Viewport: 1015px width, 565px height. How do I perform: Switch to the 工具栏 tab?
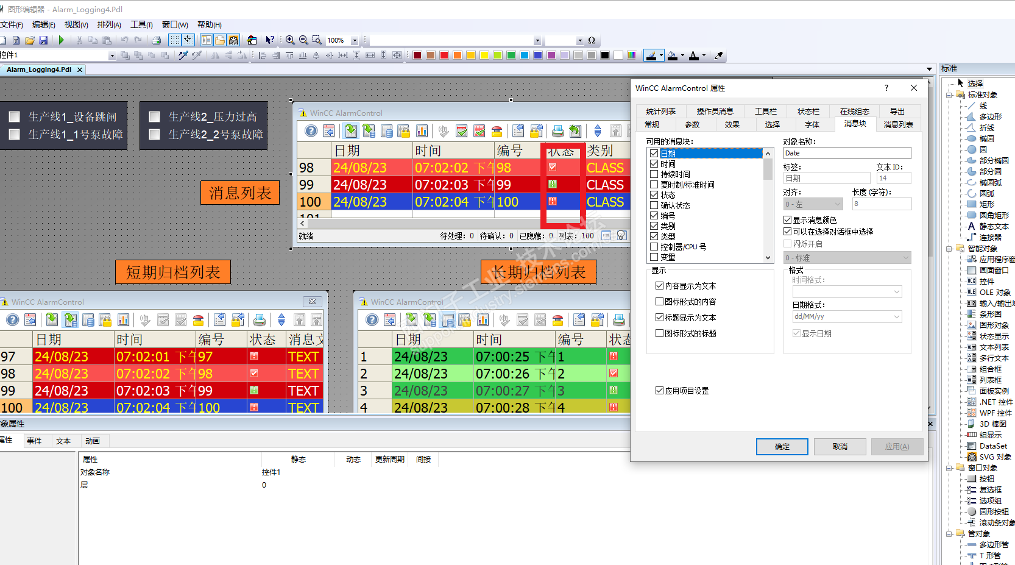[x=765, y=112]
